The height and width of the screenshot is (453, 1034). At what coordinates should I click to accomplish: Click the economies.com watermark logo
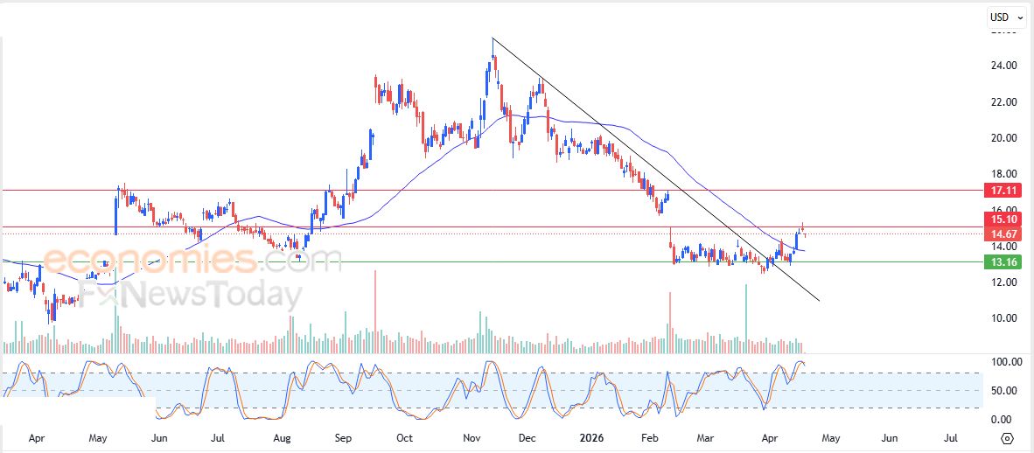(x=191, y=260)
